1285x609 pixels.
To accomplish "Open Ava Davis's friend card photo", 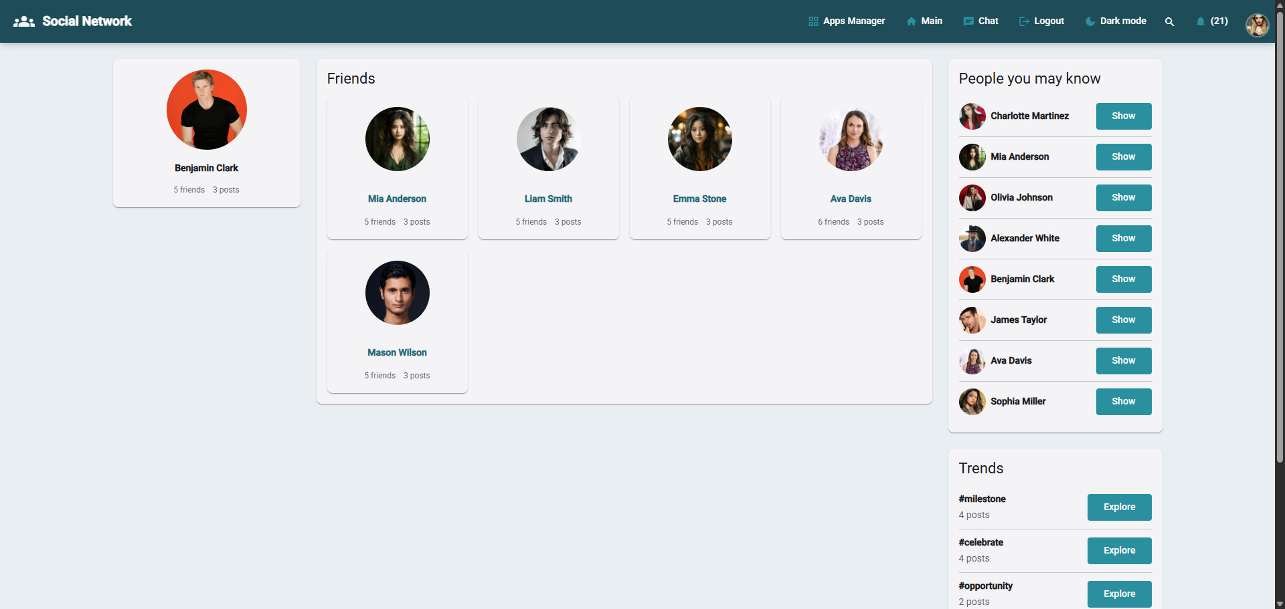I will (x=851, y=139).
